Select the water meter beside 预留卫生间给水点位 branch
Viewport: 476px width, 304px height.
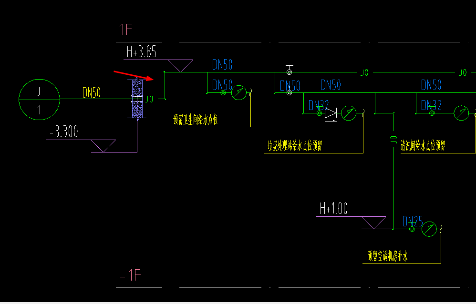point(239,92)
